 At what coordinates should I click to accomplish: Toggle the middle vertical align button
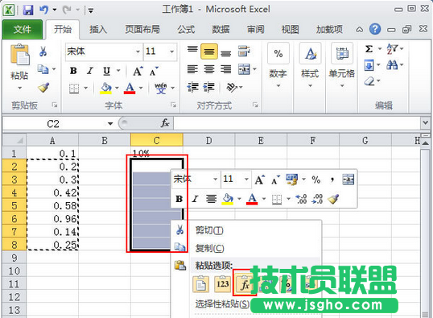209,52
